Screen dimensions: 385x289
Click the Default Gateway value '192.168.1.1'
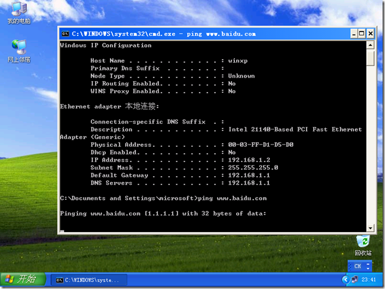click(x=249, y=175)
